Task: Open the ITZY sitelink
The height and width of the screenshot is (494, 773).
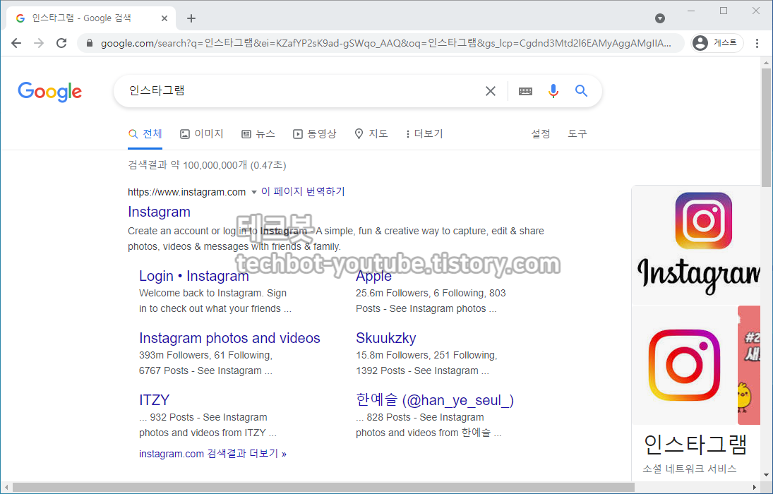Action: (x=155, y=400)
